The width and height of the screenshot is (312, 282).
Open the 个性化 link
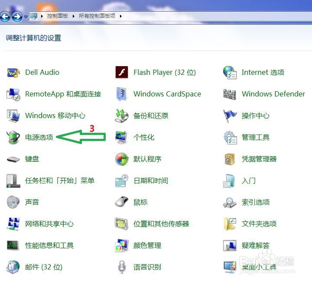click(x=144, y=138)
